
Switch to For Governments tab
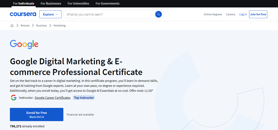point(107,3)
